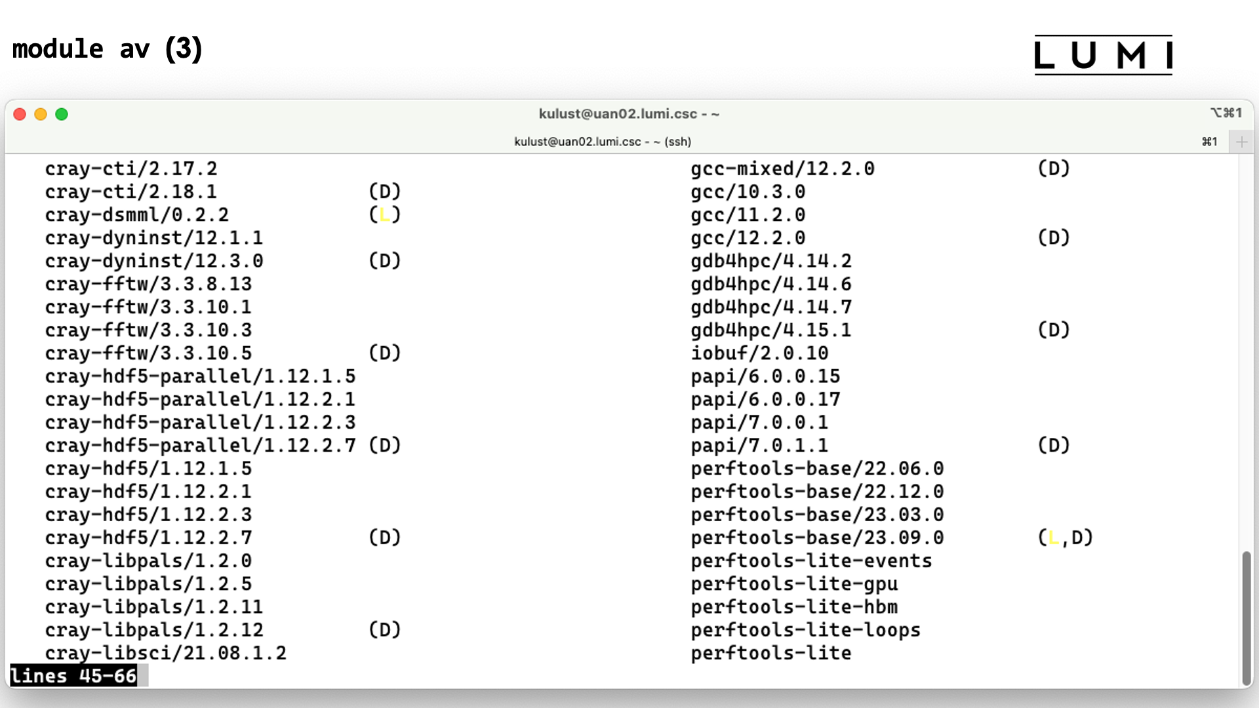Select text 'cray-hdf5/1.12.2.1'

[148, 492]
